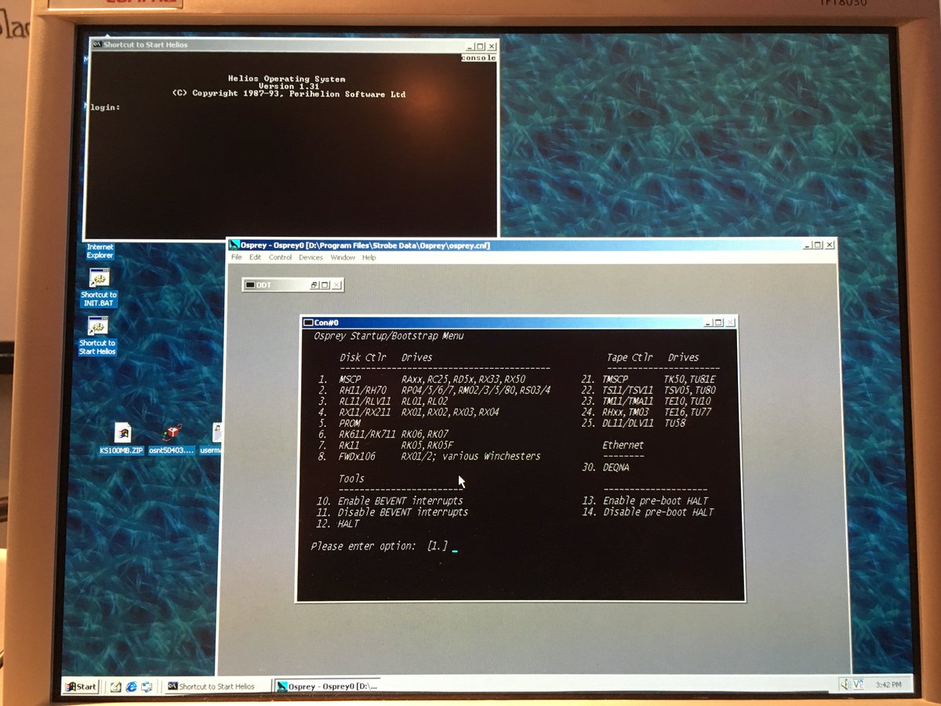Open the Help menu in Osprey

[x=369, y=257]
